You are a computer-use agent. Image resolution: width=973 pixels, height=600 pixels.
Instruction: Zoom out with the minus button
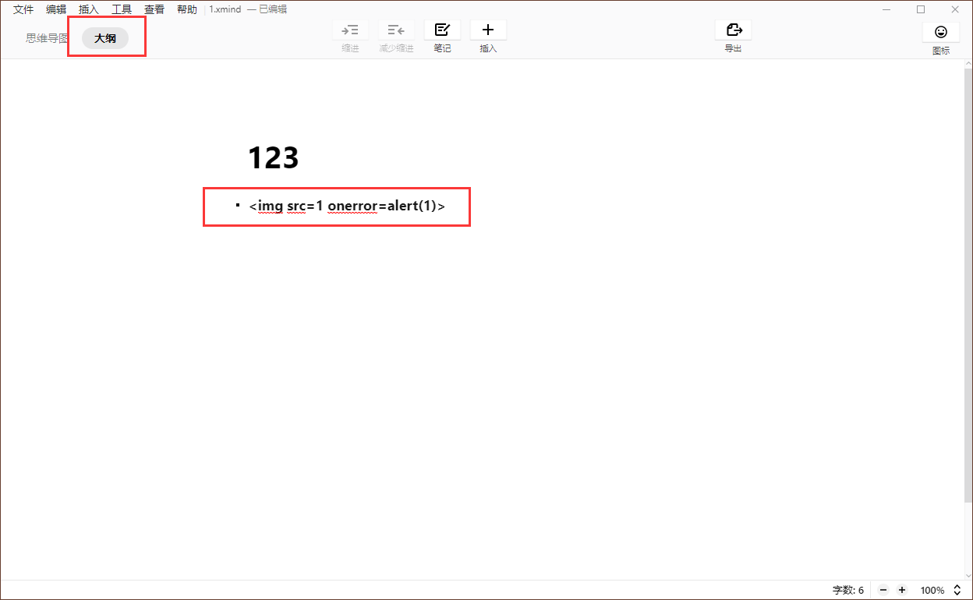coord(883,590)
